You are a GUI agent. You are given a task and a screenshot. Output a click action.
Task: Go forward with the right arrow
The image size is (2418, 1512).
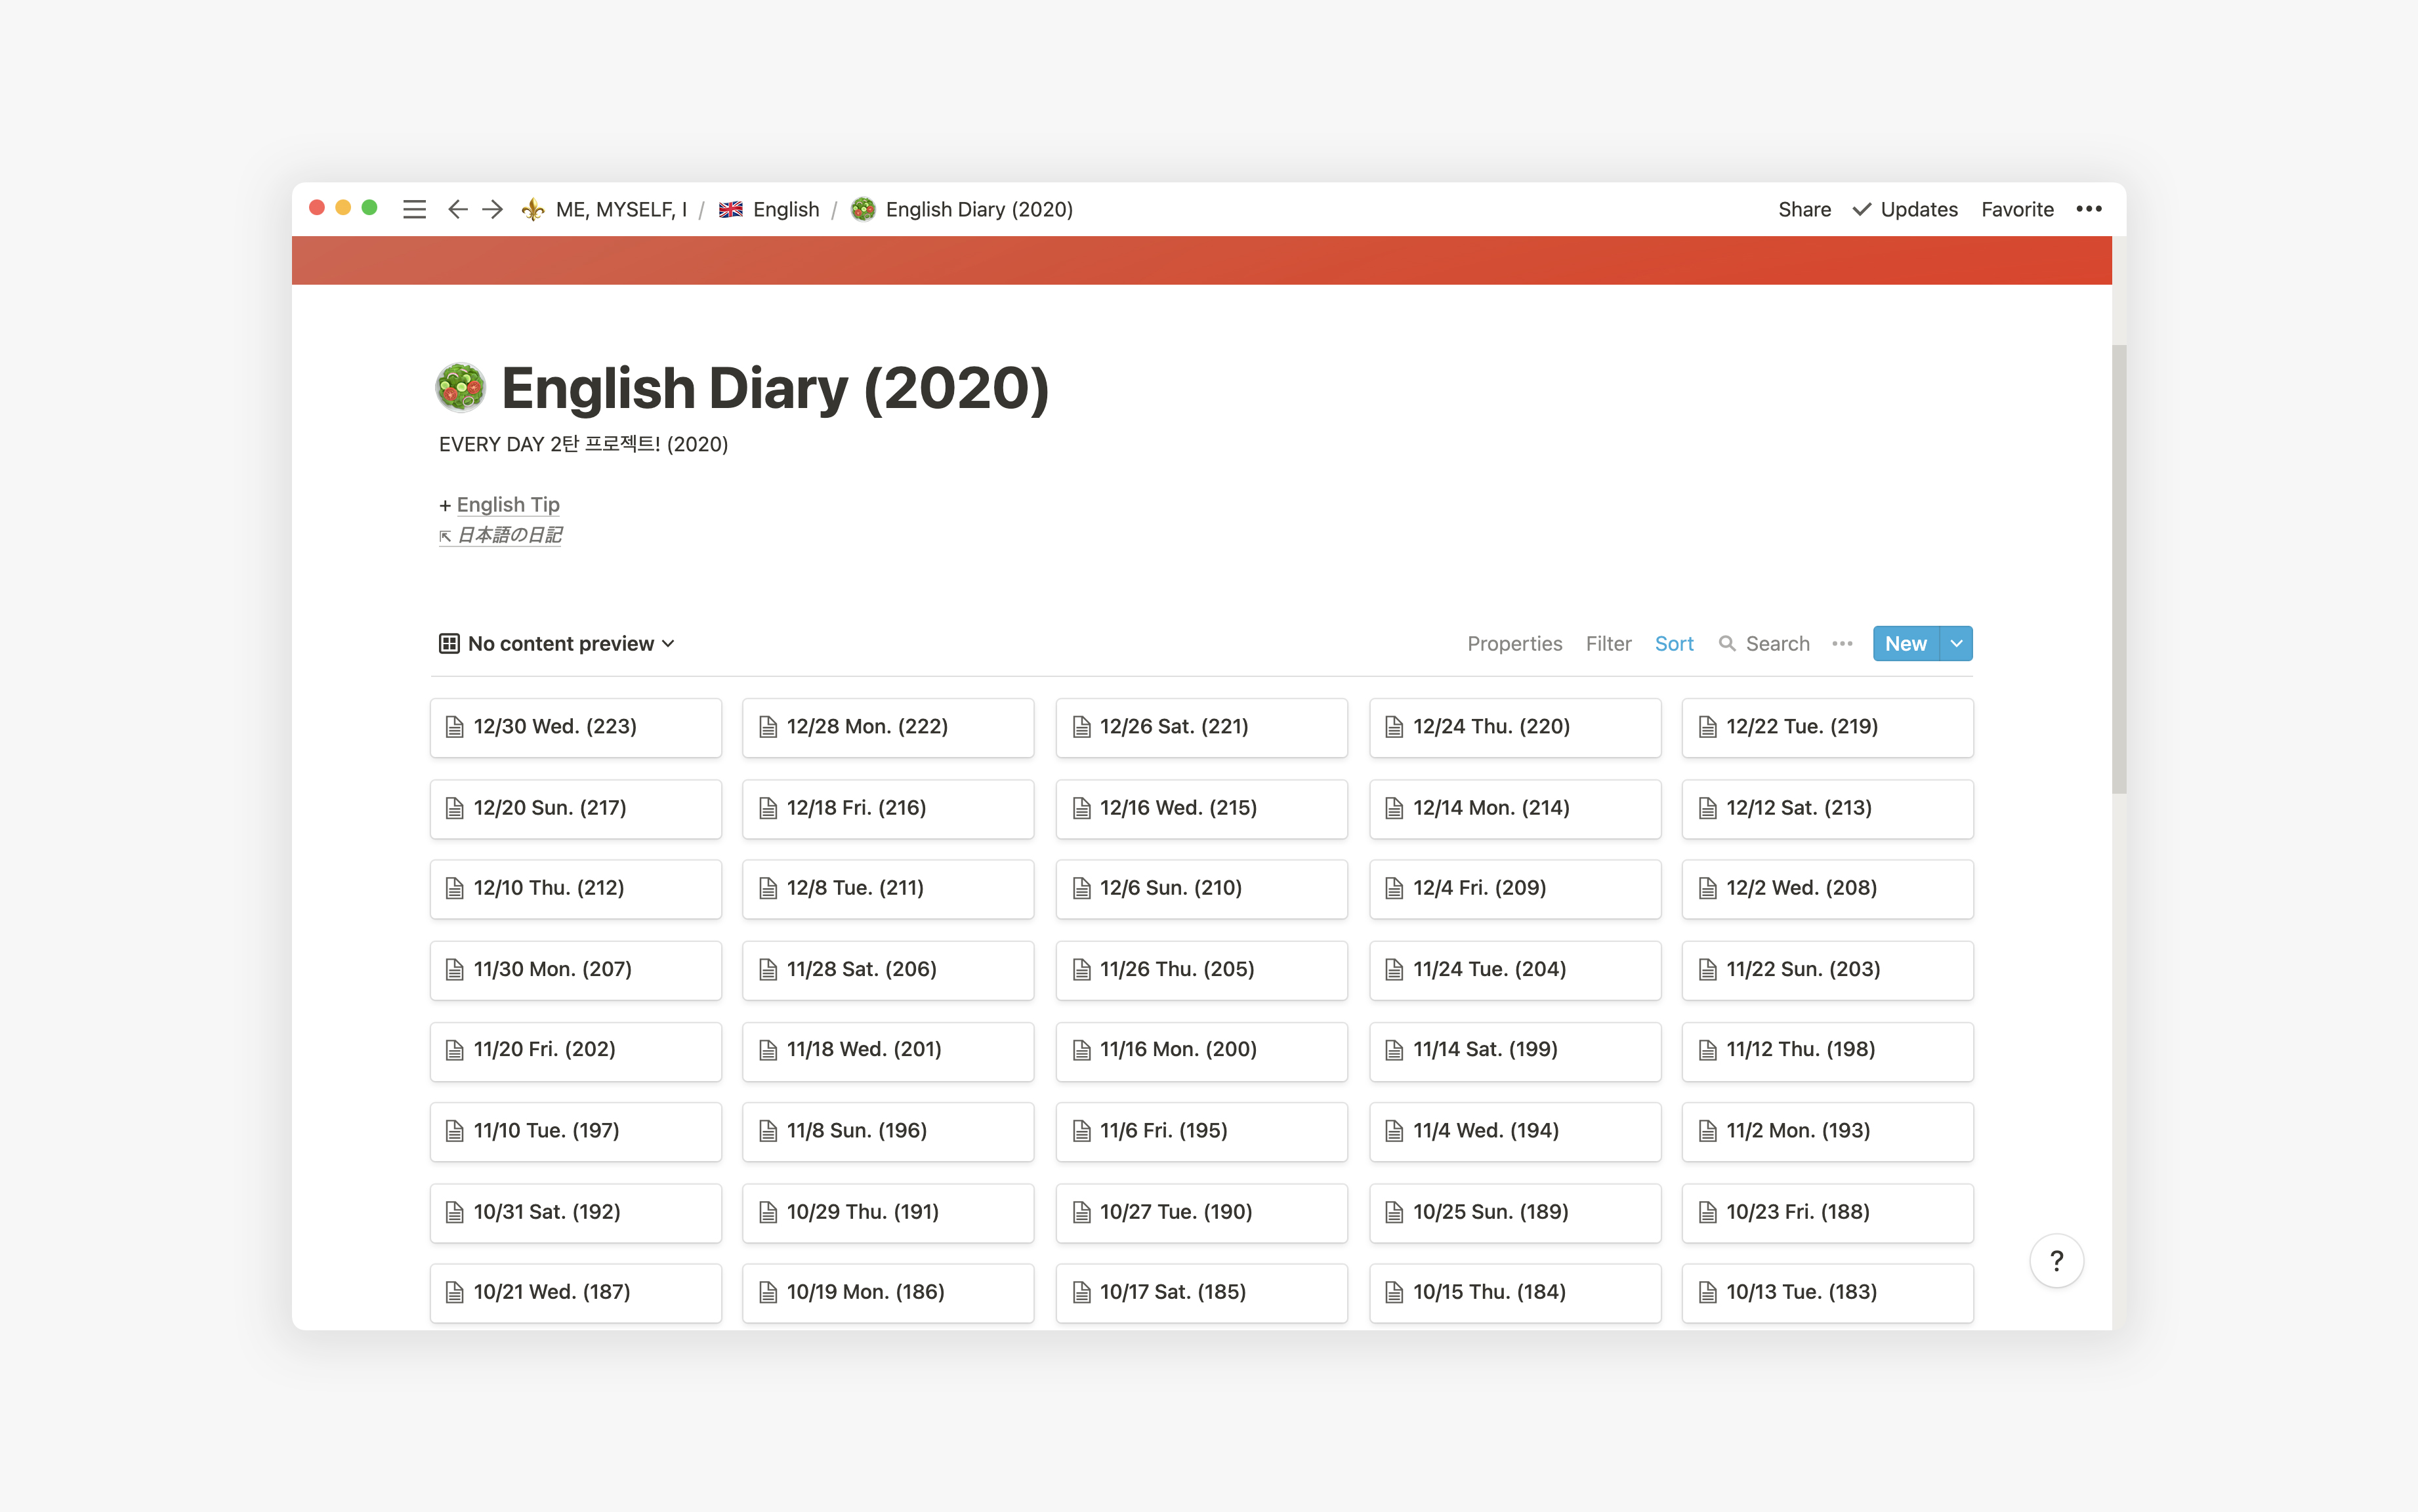[x=492, y=209]
